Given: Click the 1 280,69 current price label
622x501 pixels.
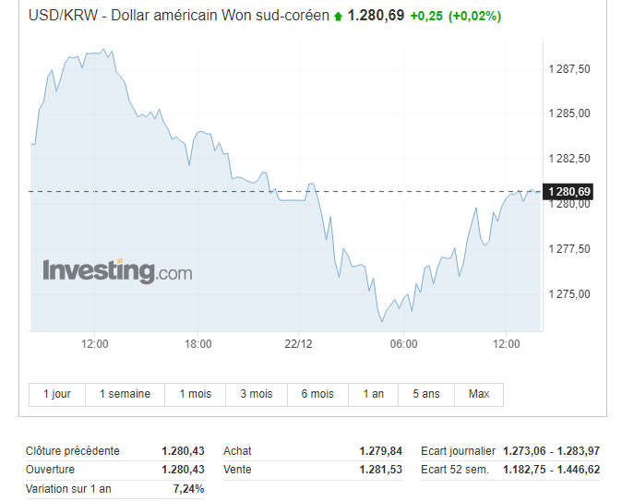Looking at the screenshot, I should 568,192.
